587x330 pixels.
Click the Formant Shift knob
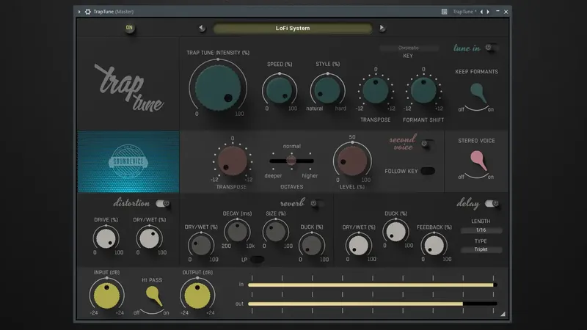click(423, 90)
